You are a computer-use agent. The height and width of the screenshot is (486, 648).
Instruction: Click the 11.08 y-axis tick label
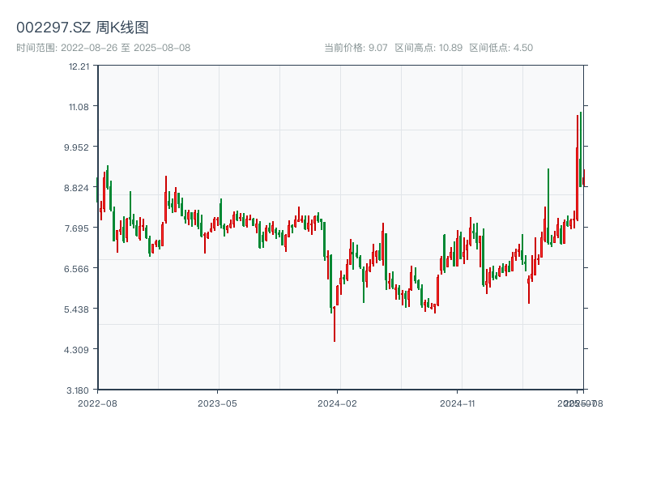79,107
